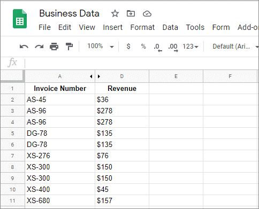Click the Invoice Number header cell
Screen dimensions: 259x209
coord(60,88)
